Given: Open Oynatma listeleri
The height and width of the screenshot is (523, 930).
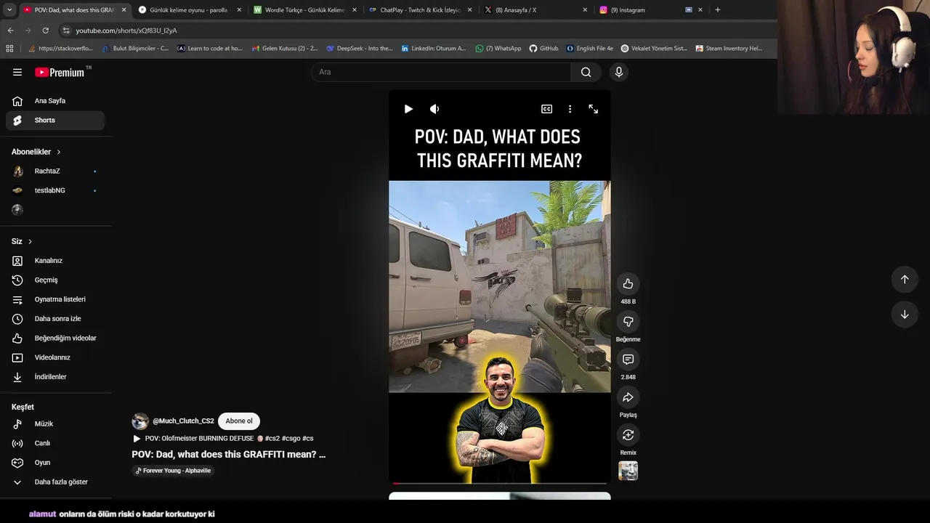Looking at the screenshot, I should tap(55, 299).
